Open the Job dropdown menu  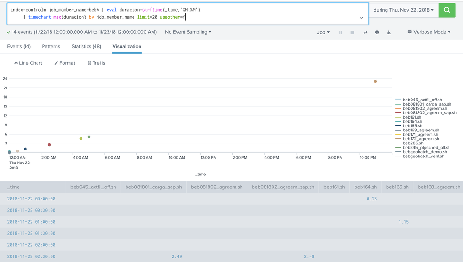coord(323,32)
